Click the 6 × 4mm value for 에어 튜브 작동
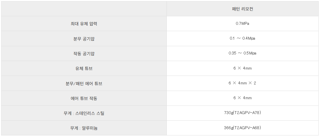This screenshot has height=138, width=321. 242,98
